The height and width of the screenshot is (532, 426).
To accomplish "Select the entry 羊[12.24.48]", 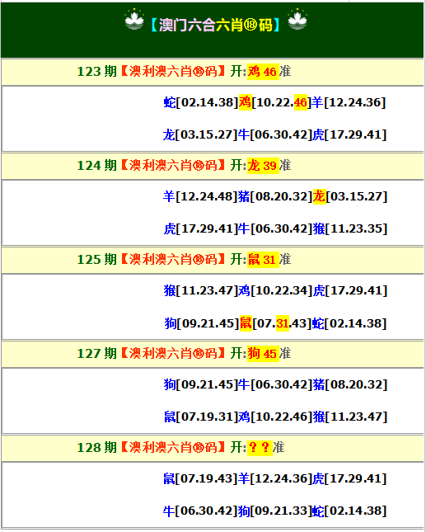I will click(200, 196).
